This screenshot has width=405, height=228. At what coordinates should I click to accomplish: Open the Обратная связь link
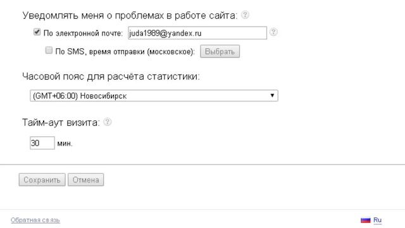pyautogui.click(x=35, y=220)
